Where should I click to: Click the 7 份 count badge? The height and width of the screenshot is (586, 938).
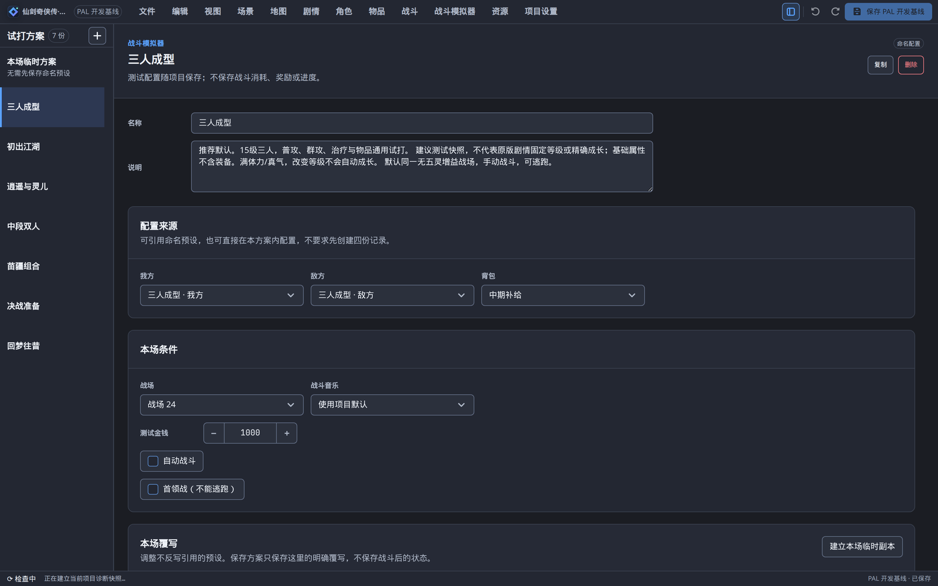(59, 36)
